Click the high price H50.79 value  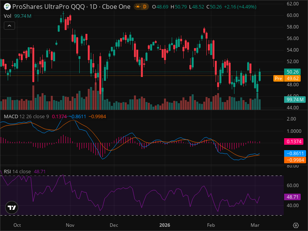(179, 7)
